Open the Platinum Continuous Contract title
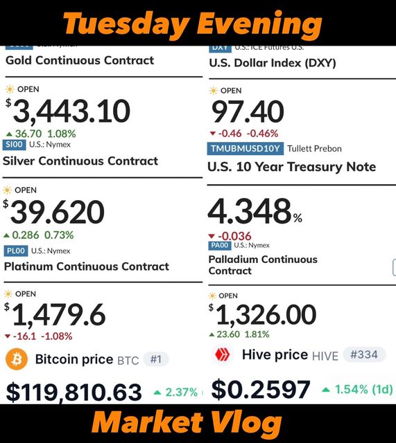Viewport: 396px width, 443px height. coord(86,266)
